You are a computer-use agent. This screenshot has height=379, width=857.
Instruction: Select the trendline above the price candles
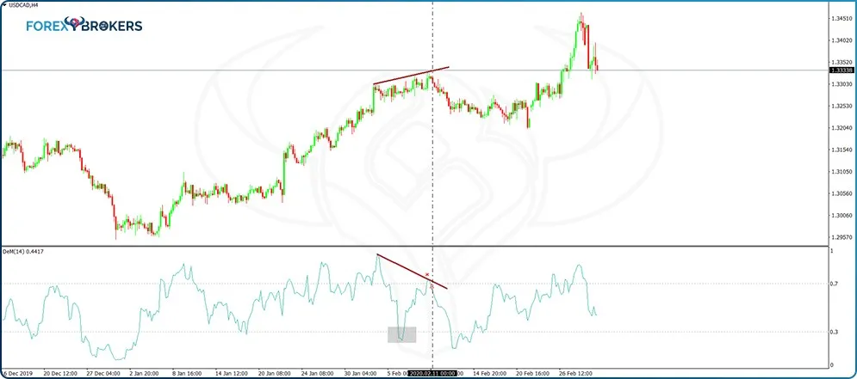(x=411, y=76)
